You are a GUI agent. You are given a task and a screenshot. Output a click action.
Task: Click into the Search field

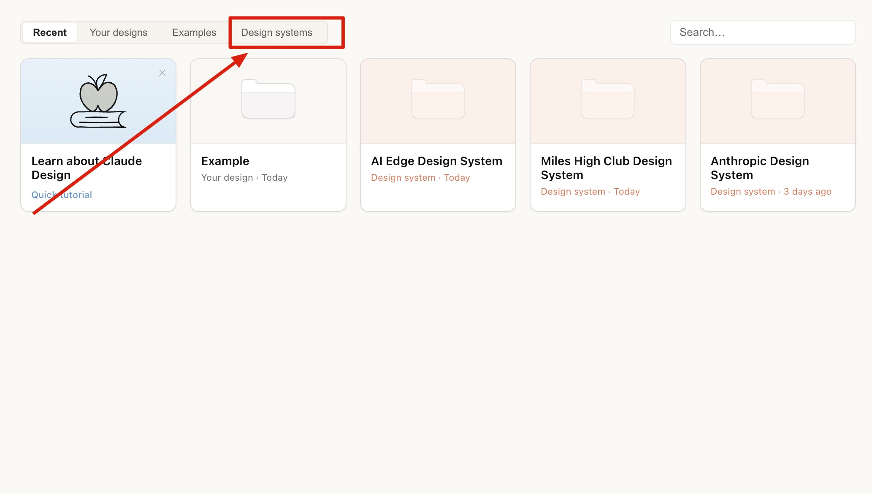point(762,33)
